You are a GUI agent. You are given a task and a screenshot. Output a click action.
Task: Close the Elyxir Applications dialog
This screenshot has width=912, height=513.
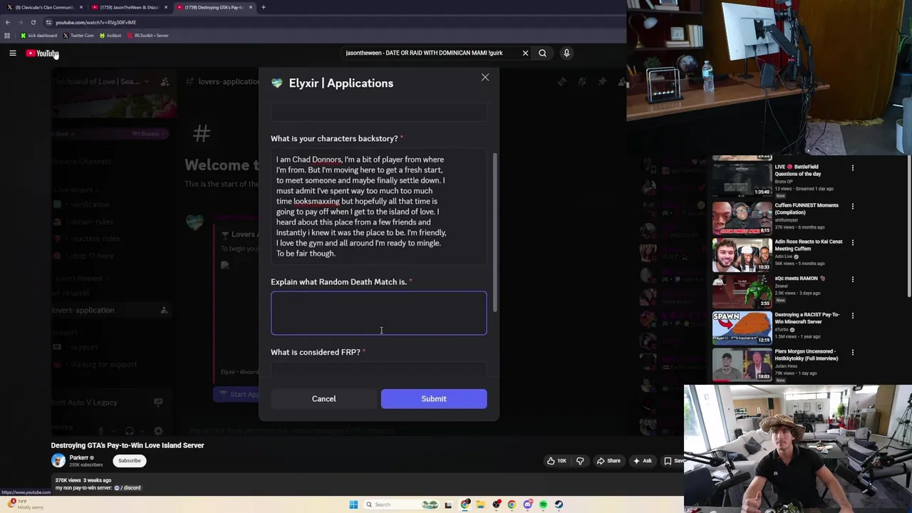point(485,77)
